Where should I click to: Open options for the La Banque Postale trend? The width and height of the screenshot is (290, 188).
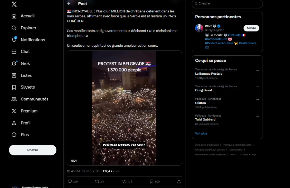[x=257, y=70]
